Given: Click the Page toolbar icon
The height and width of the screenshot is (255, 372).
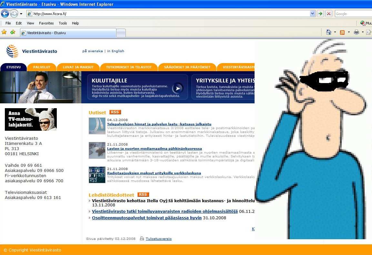Looking at the screenshot, I should coord(369,32).
